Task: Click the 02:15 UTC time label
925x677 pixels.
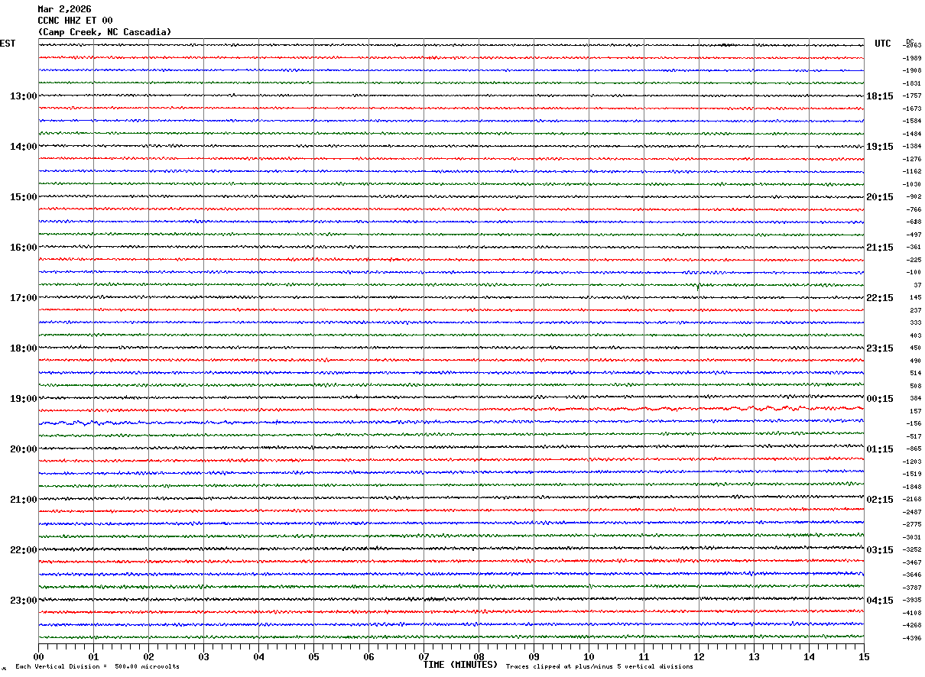Action: 880,500
